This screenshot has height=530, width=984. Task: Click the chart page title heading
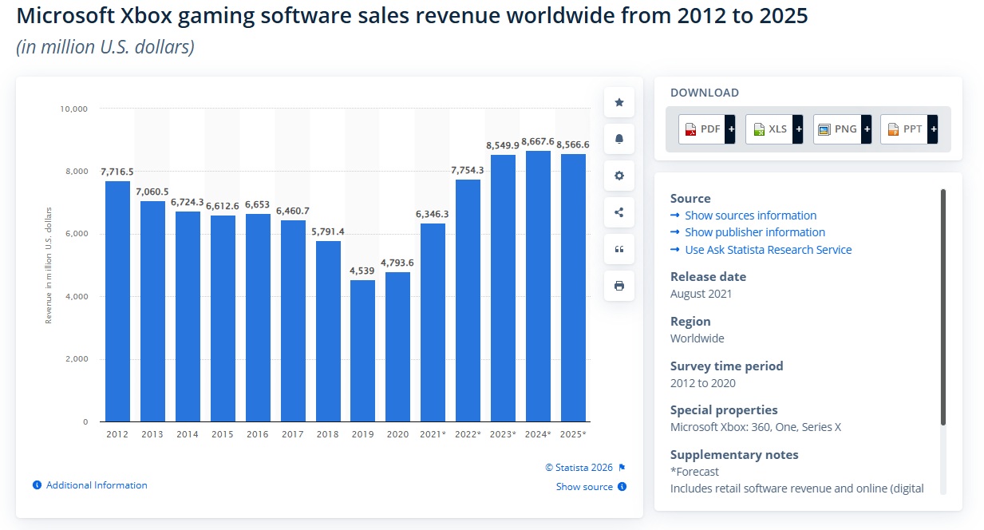tap(412, 18)
